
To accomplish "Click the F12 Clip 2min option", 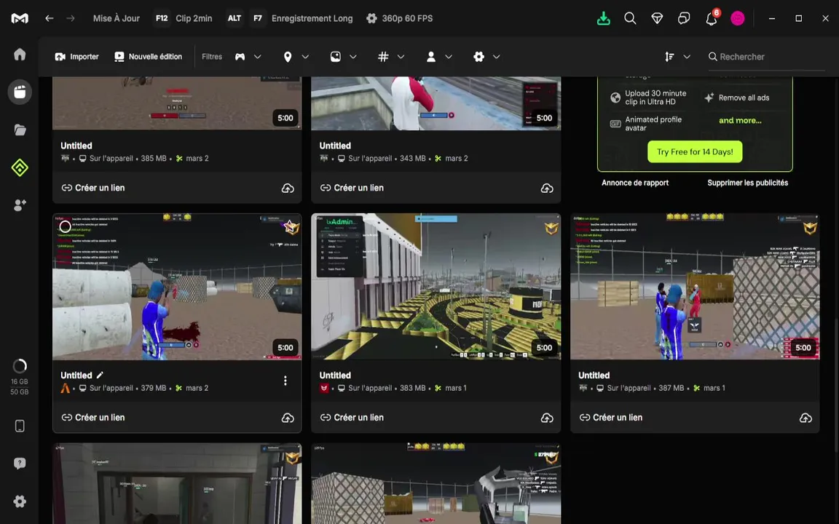I will (184, 18).
